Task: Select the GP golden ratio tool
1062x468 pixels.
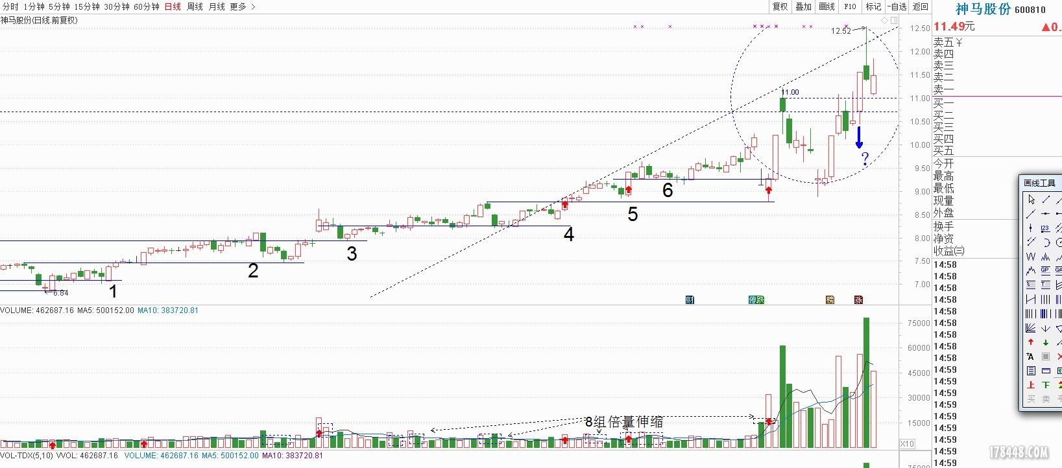Action: point(1046,270)
